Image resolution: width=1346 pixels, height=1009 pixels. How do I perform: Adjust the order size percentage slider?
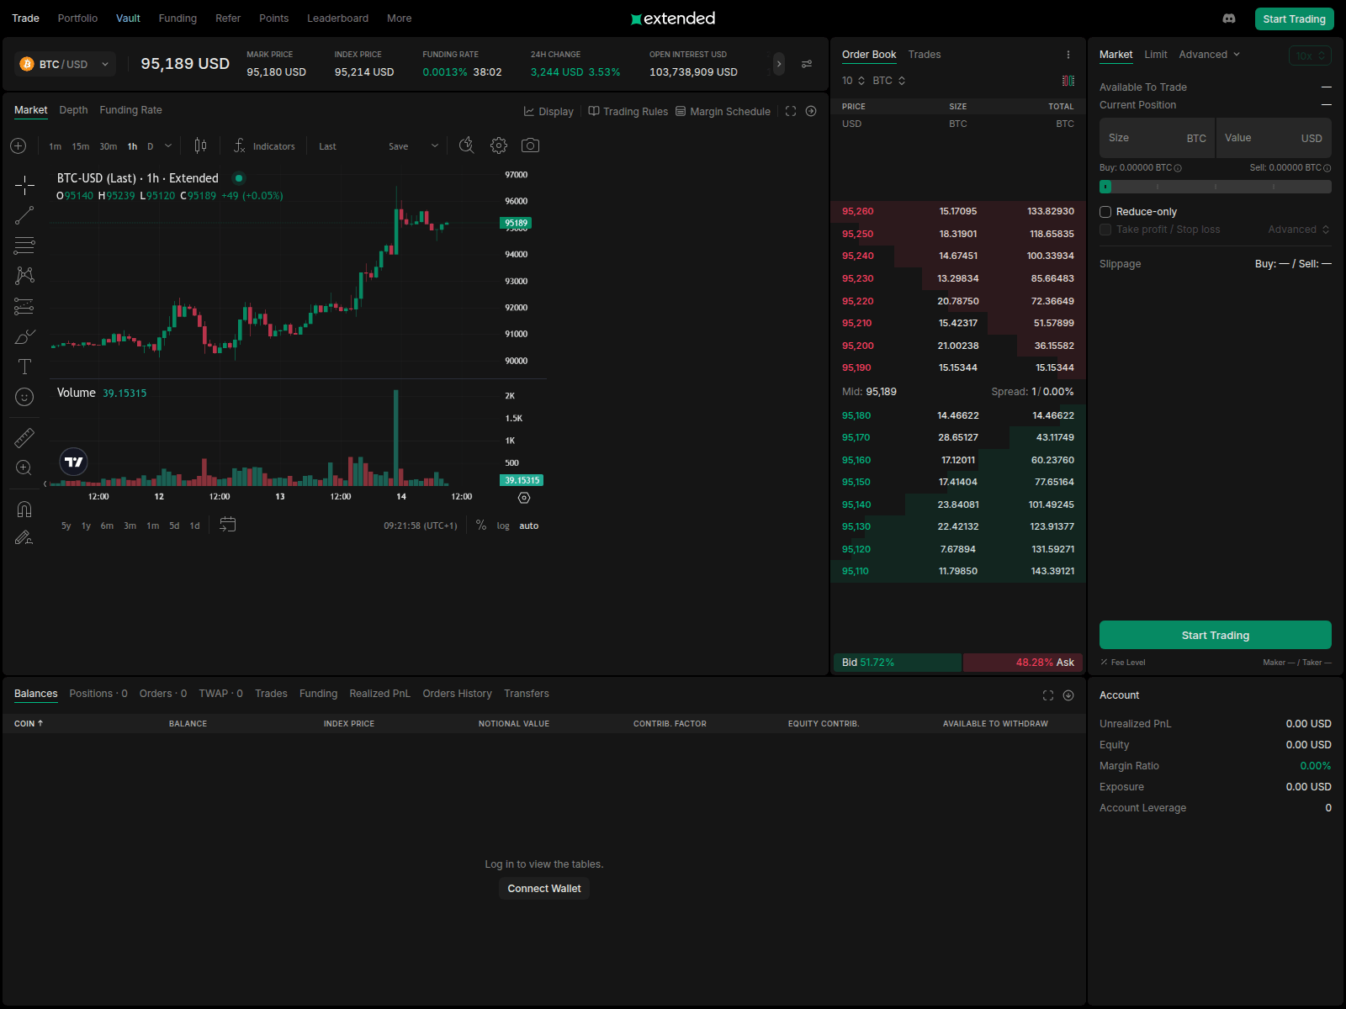click(1215, 187)
